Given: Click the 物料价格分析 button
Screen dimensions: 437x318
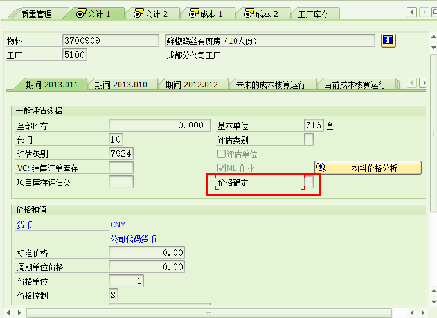Looking at the screenshot, I should 368,168.
